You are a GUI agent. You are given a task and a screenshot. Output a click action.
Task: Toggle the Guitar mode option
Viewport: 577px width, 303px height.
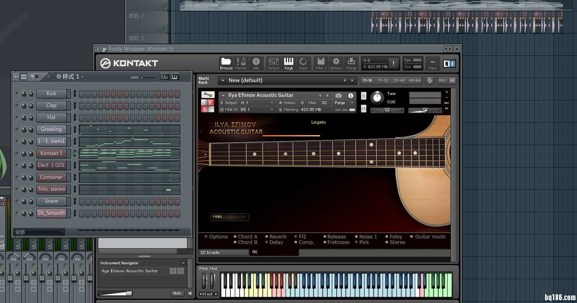pyautogui.click(x=427, y=236)
